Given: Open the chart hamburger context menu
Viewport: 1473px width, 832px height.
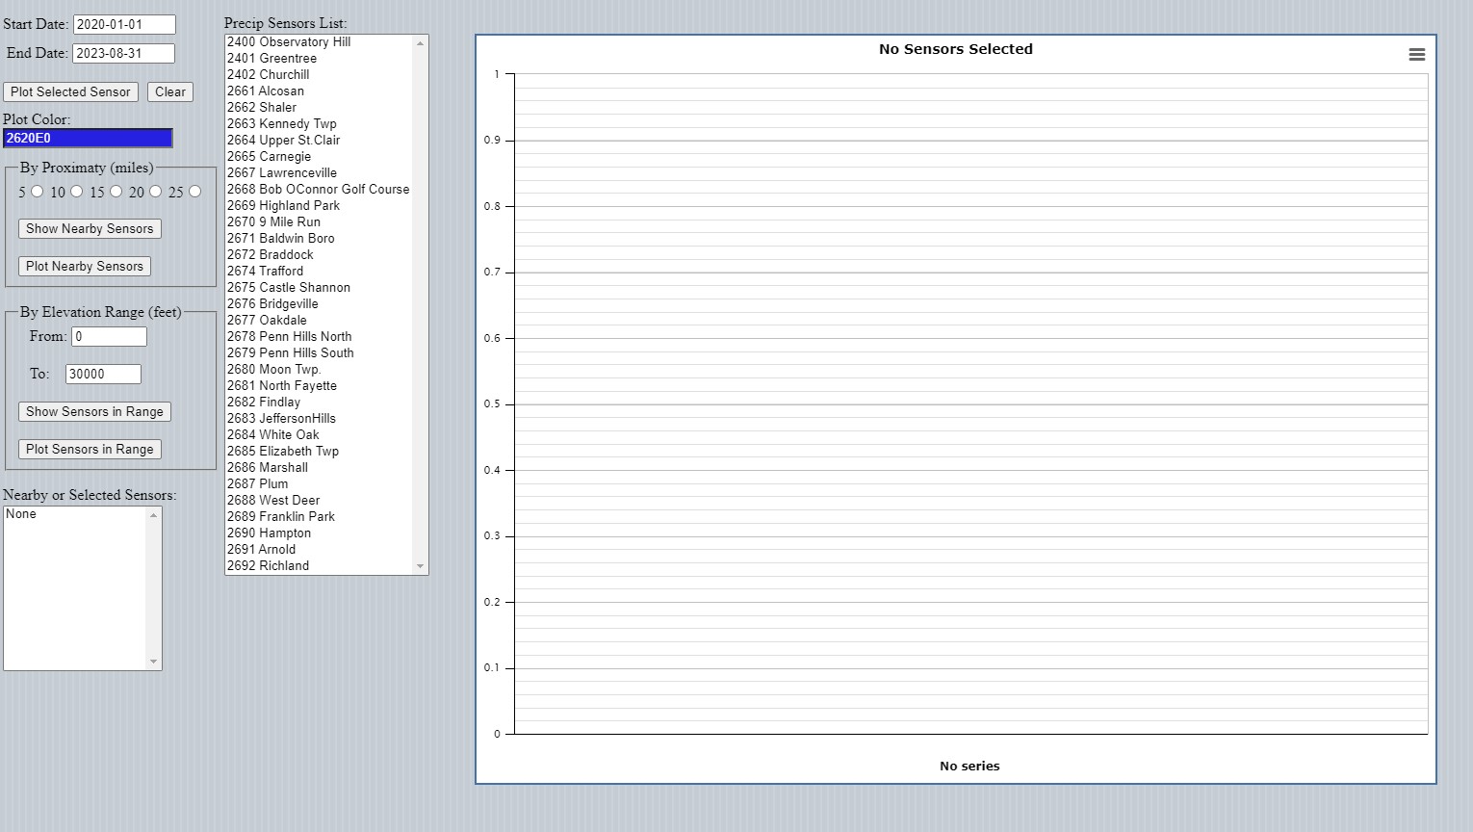Looking at the screenshot, I should click(x=1416, y=55).
